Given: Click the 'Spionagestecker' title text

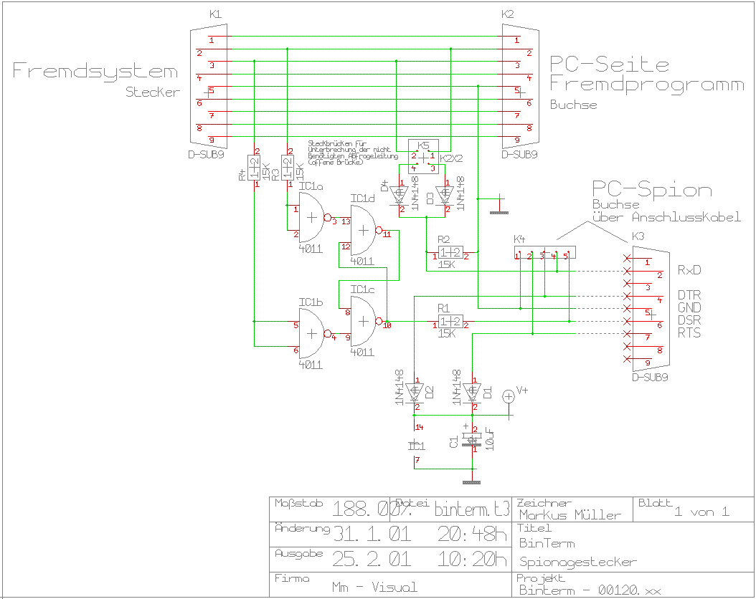Looking at the screenshot, I should tap(577, 562).
